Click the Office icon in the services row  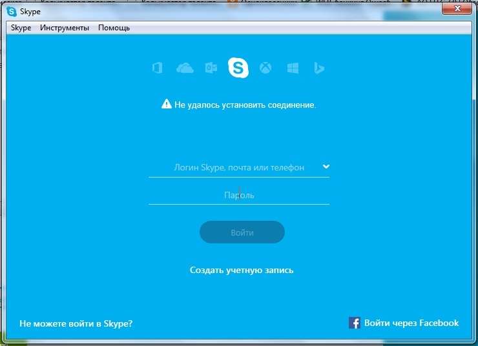coord(158,68)
